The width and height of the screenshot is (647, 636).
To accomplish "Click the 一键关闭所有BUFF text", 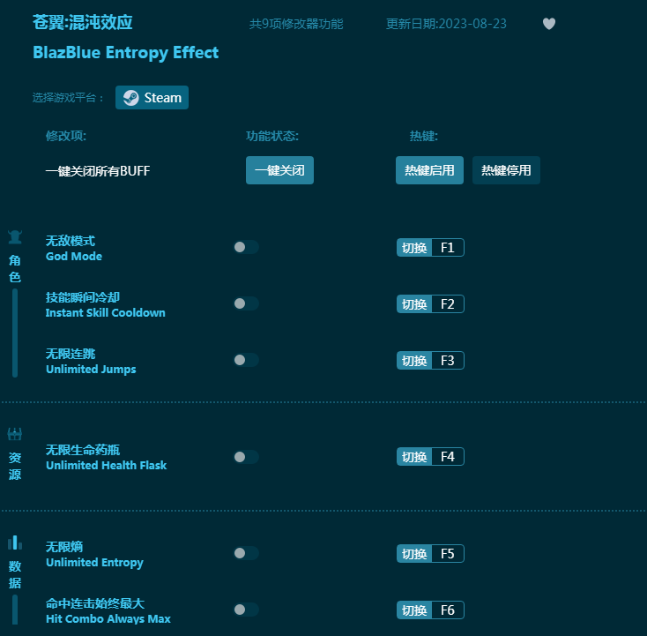I will (x=98, y=171).
